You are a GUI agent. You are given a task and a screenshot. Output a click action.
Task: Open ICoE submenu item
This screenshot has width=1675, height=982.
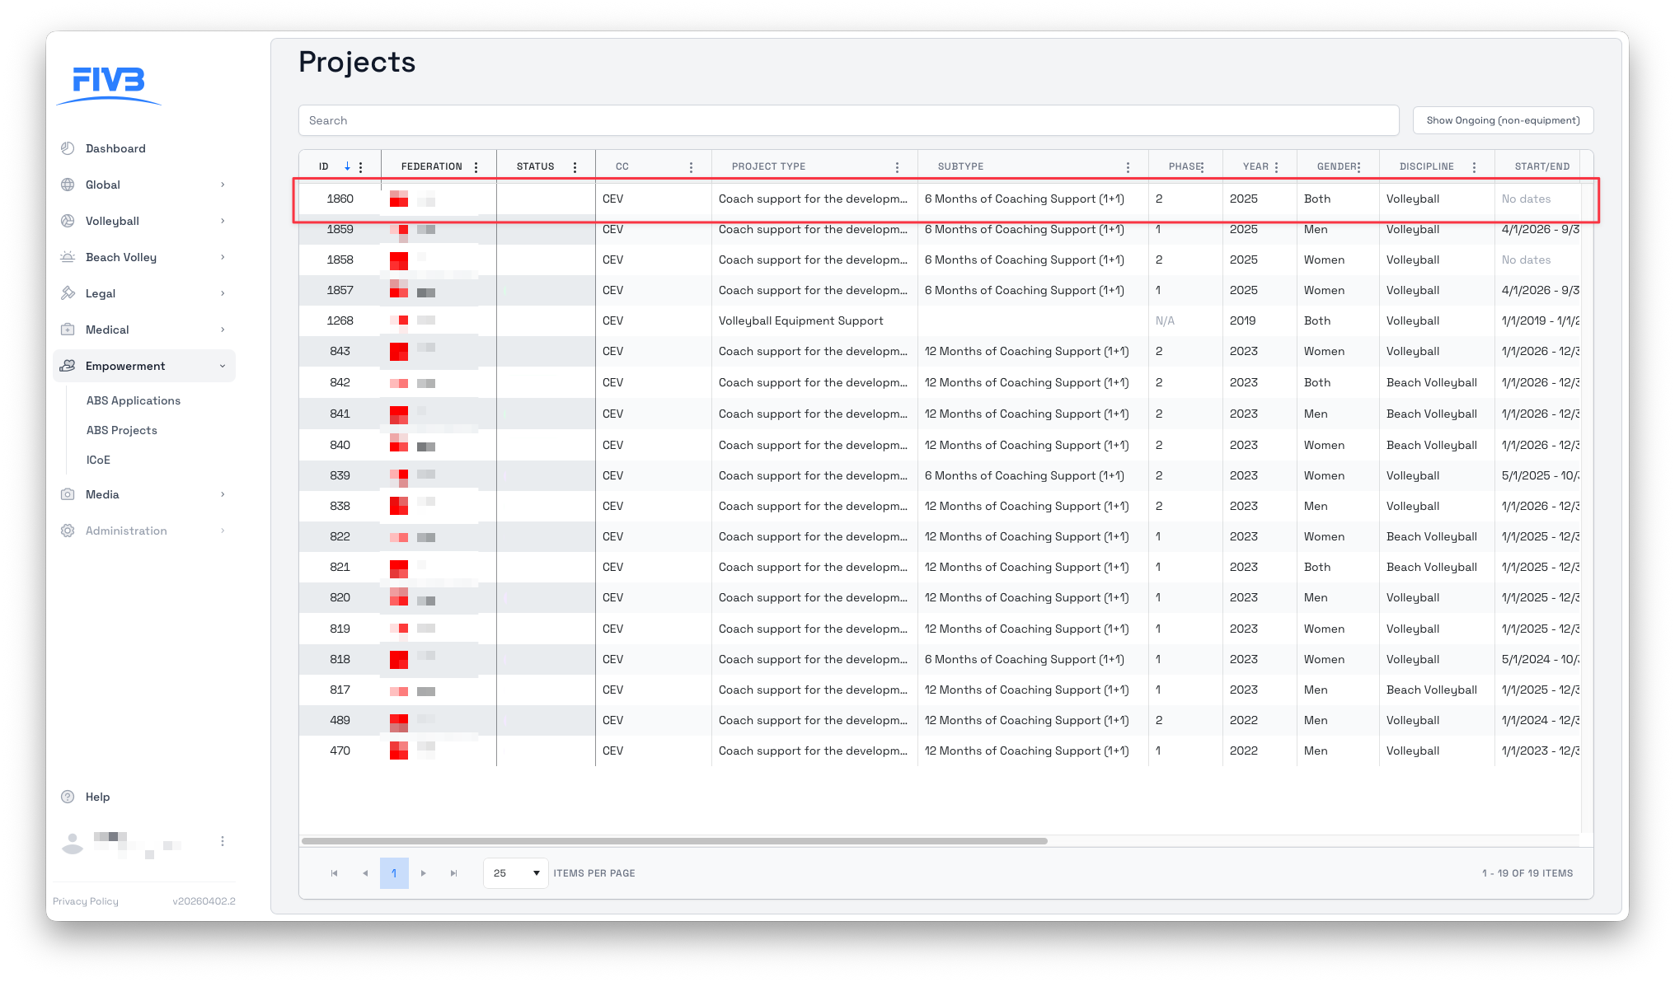coord(98,460)
